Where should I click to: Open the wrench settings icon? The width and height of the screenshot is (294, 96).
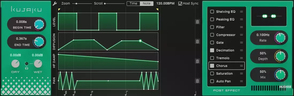(54, 3)
